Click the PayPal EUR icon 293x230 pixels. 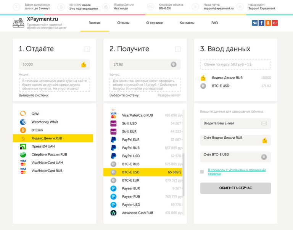coord(113,139)
